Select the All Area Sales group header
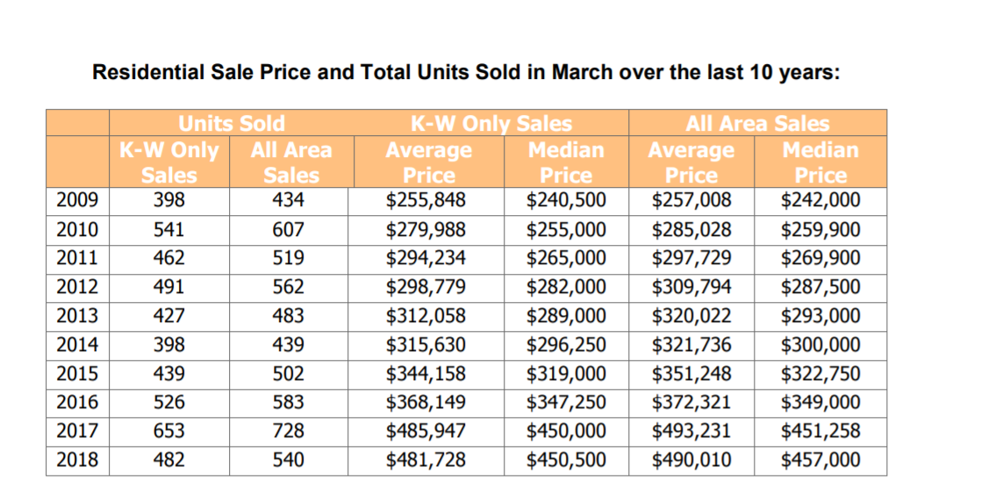 click(x=757, y=123)
